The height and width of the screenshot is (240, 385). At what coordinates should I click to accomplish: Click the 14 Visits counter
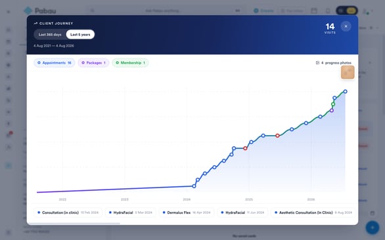coord(330,28)
